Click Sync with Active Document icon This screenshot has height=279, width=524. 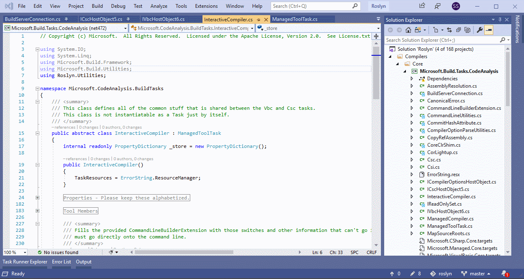click(x=449, y=30)
